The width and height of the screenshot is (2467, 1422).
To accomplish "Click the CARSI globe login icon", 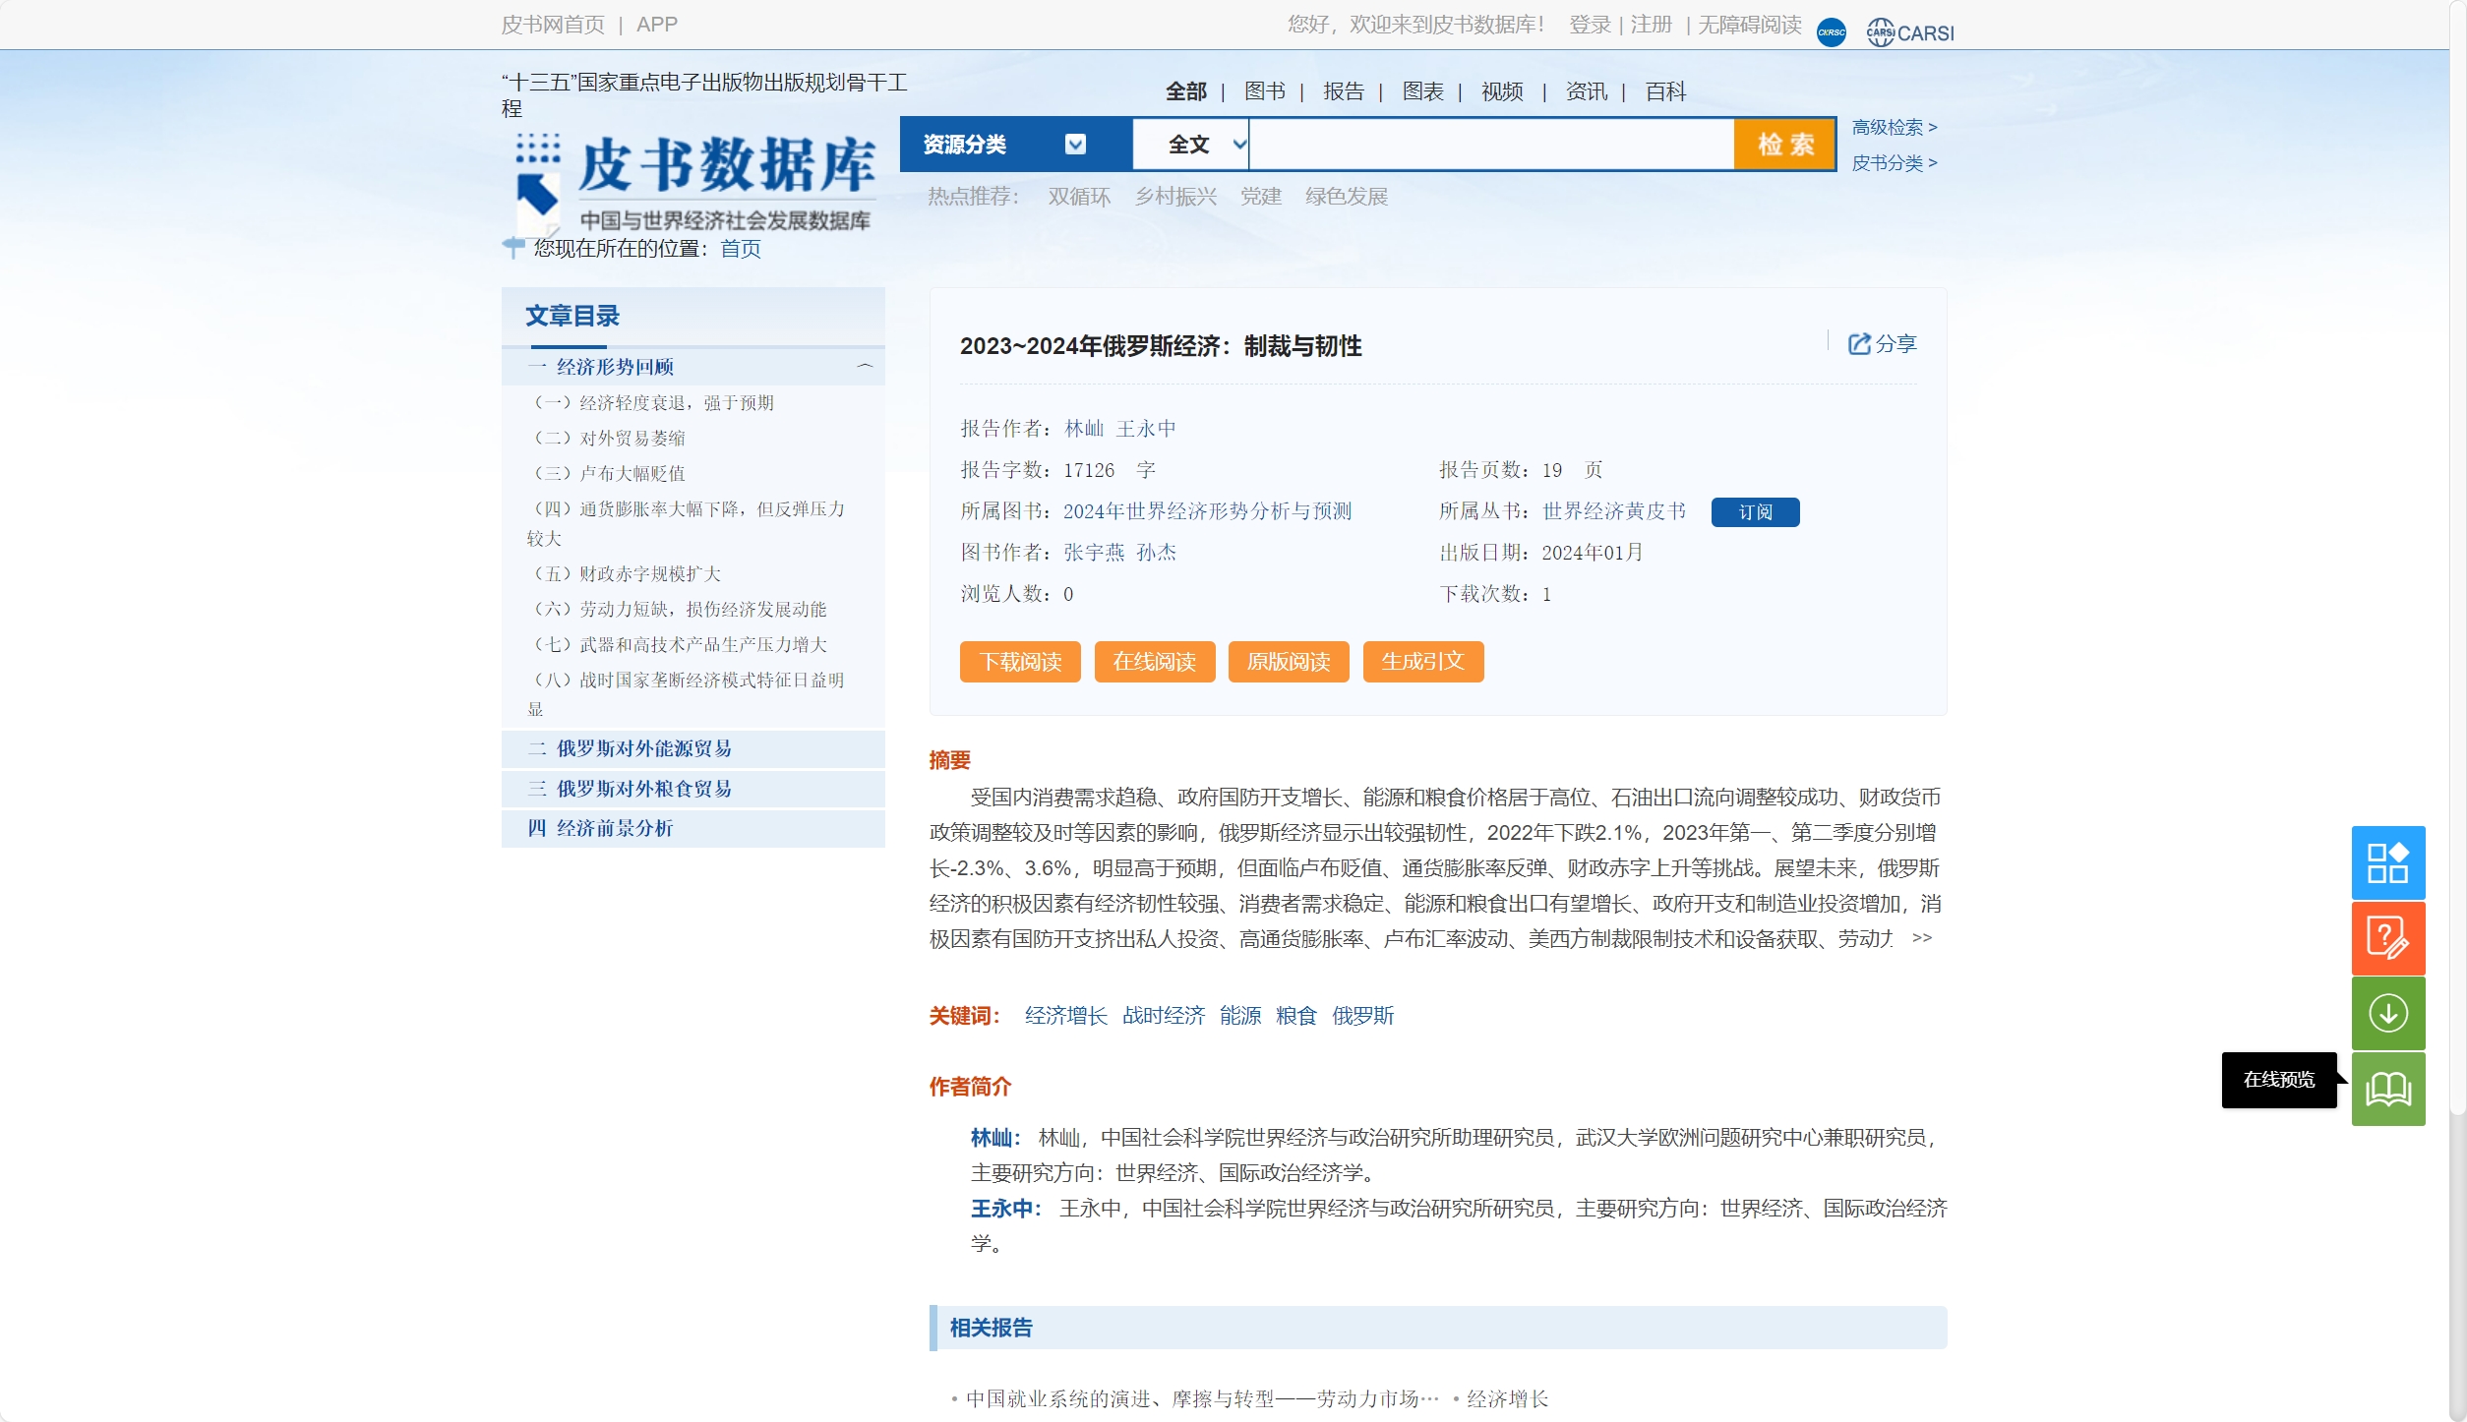I will [x=1879, y=30].
